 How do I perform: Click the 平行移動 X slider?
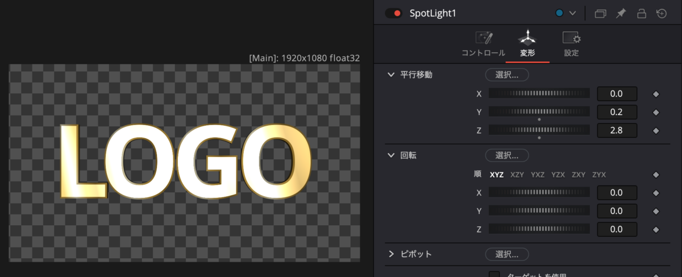(539, 93)
